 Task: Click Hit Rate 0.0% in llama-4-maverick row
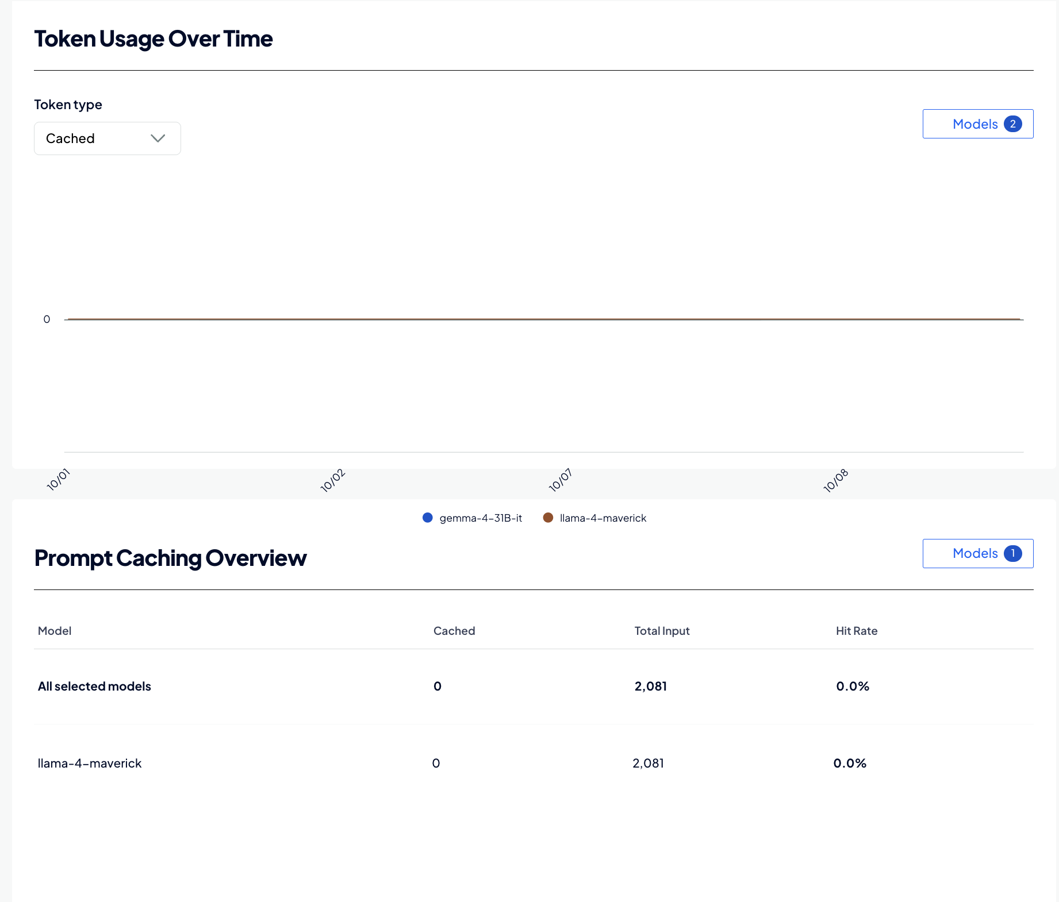(850, 764)
